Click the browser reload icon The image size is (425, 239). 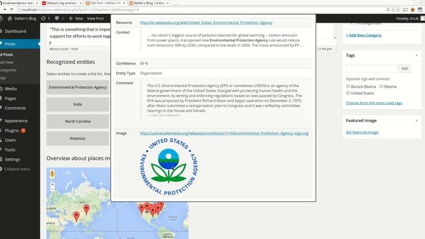[12, 9]
